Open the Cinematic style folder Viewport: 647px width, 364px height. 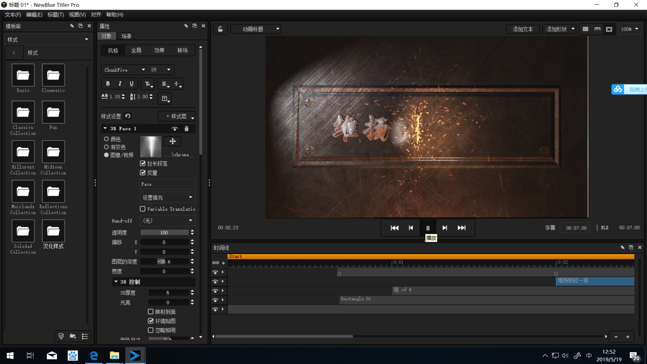pyautogui.click(x=53, y=75)
